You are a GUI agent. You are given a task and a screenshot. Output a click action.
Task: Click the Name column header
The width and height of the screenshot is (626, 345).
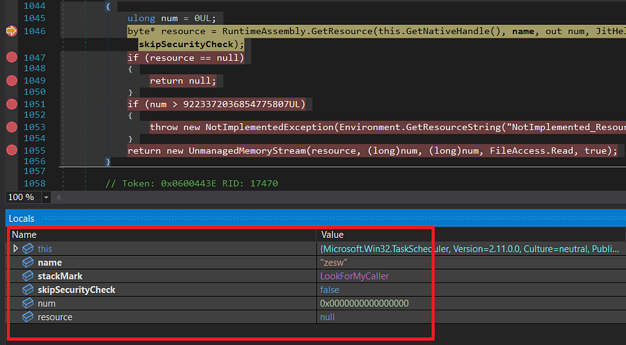pyautogui.click(x=24, y=234)
